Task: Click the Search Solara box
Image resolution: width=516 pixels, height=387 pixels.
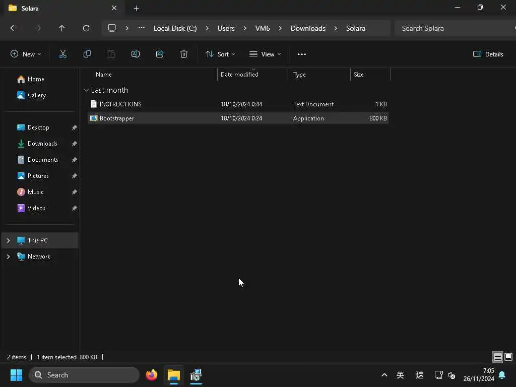Action: pyautogui.click(x=454, y=28)
